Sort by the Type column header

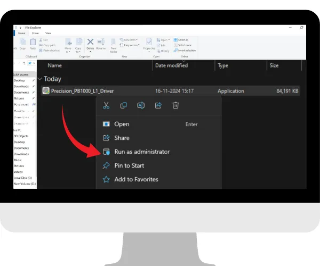coord(223,65)
